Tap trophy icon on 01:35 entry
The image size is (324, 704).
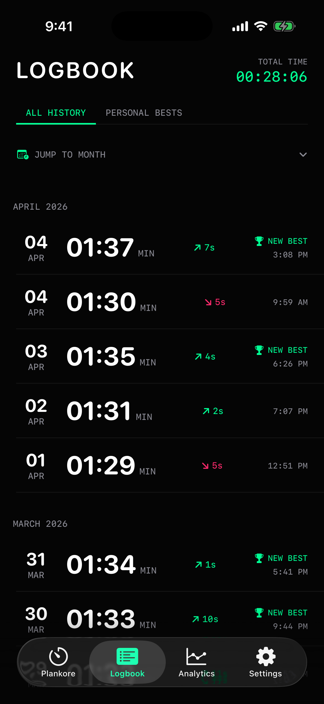(x=259, y=350)
